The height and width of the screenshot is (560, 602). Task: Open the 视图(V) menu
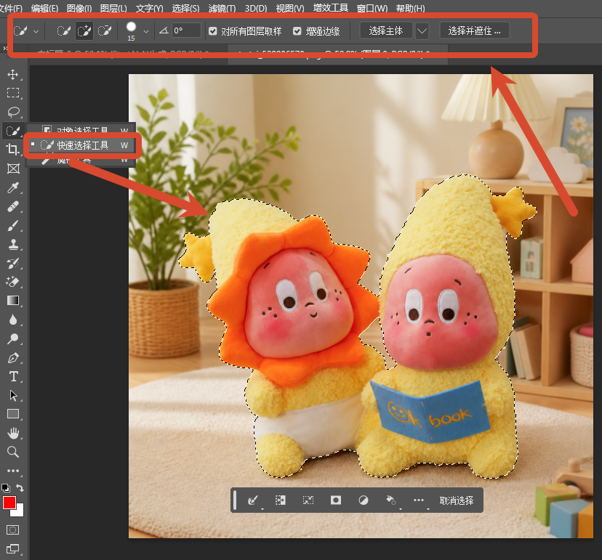tap(290, 8)
